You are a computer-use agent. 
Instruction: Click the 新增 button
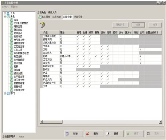tap(74, 133)
